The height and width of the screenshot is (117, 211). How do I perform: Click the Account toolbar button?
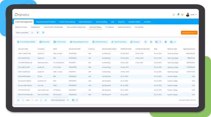pos(135,42)
